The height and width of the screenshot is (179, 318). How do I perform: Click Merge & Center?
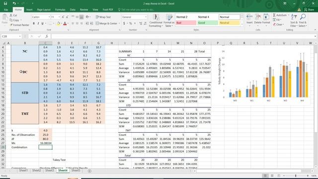click(106, 23)
